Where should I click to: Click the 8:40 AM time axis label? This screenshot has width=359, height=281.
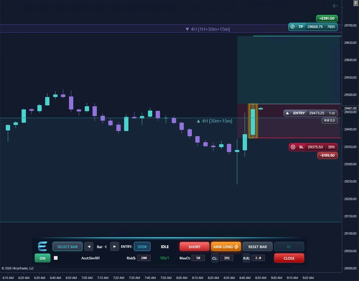tap(245, 278)
